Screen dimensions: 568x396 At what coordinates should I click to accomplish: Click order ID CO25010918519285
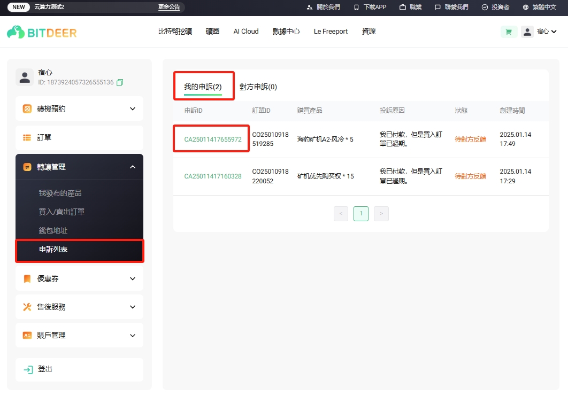[270, 139]
